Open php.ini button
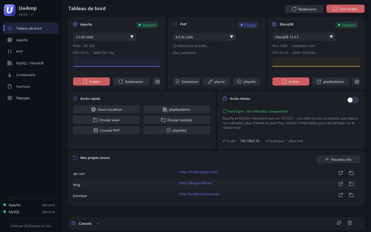Viewport: 371px width, 232px height. pos(217,81)
